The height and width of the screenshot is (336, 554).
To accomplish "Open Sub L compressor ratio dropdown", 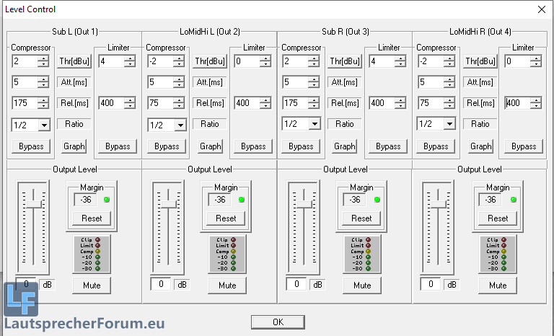I will (x=45, y=125).
